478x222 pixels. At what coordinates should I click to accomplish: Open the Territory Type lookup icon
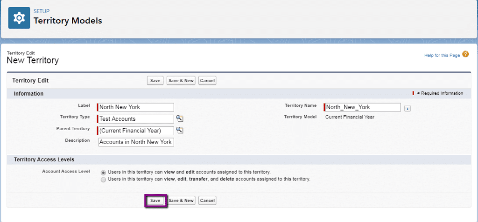coord(180,119)
